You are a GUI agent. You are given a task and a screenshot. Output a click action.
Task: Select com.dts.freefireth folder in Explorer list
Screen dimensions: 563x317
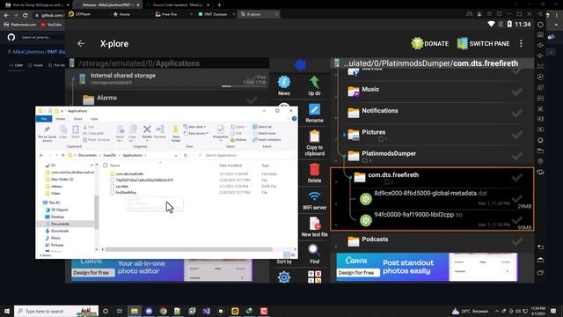tap(129, 173)
